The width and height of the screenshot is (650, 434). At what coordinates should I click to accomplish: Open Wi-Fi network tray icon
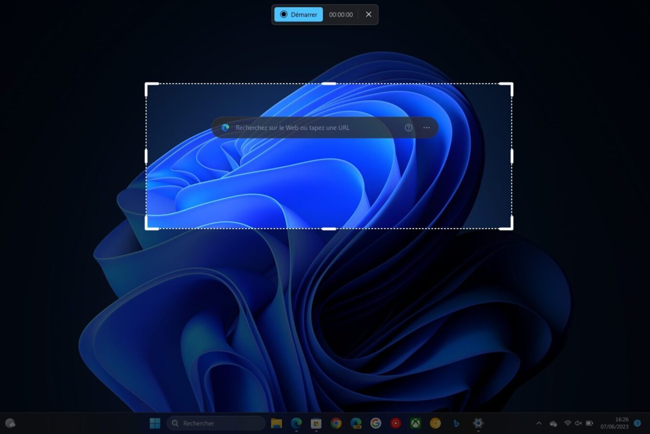click(x=567, y=423)
